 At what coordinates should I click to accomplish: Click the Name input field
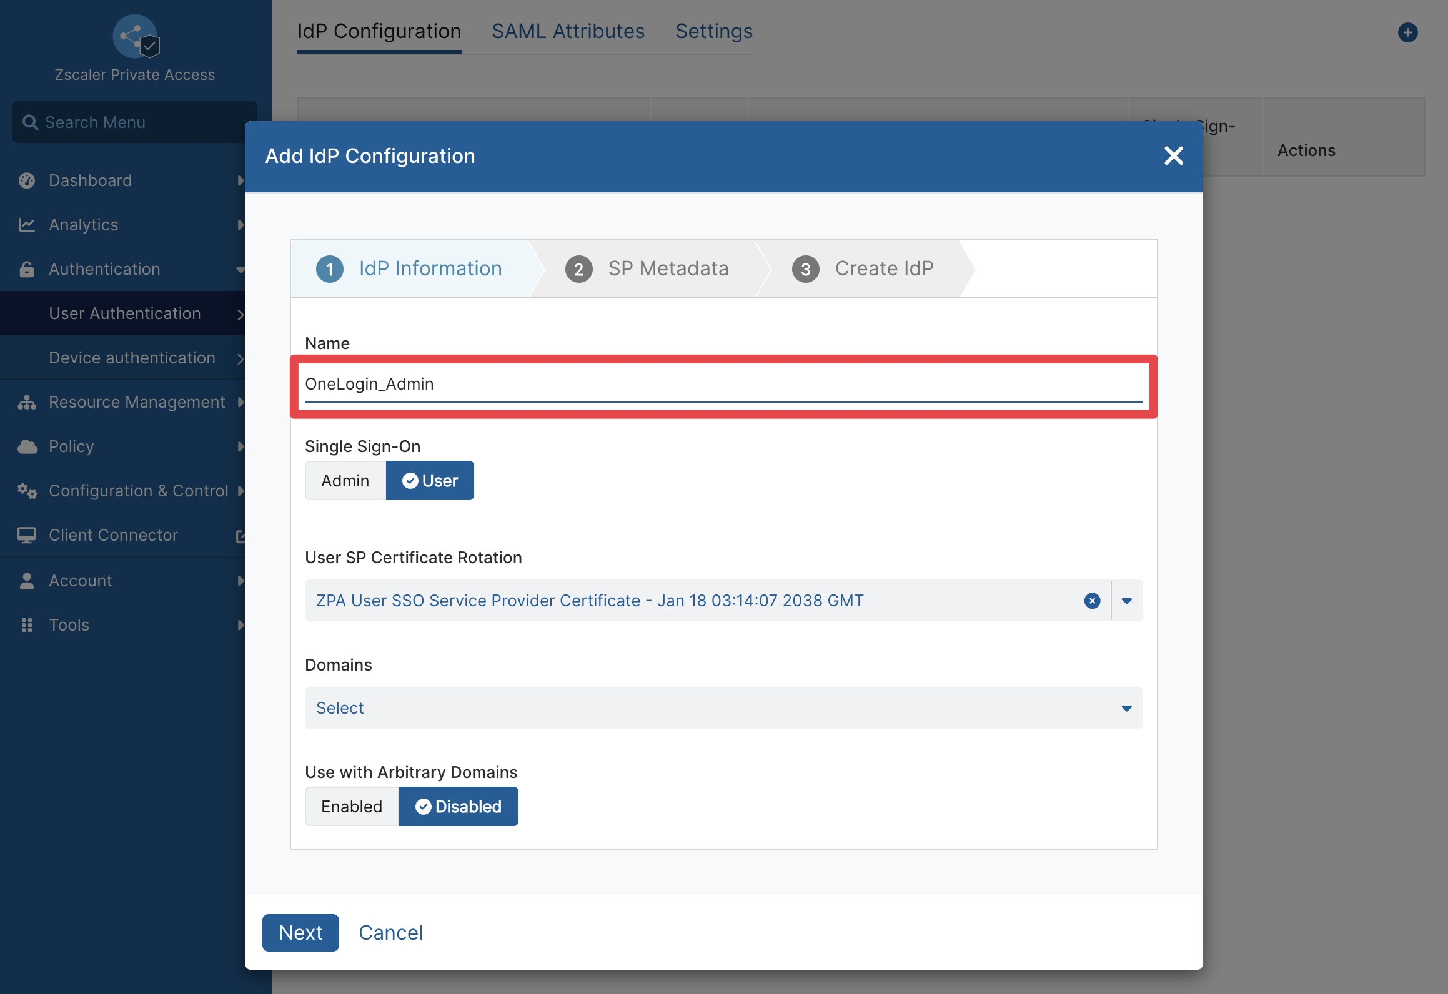[723, 384]
